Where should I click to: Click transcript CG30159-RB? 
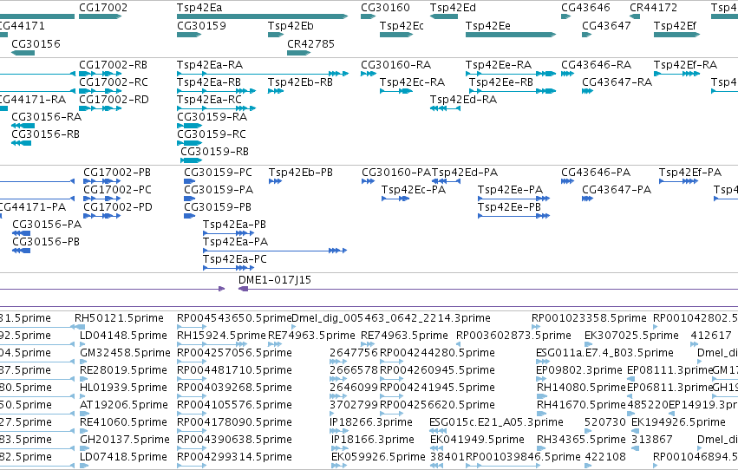coord(214,152)
